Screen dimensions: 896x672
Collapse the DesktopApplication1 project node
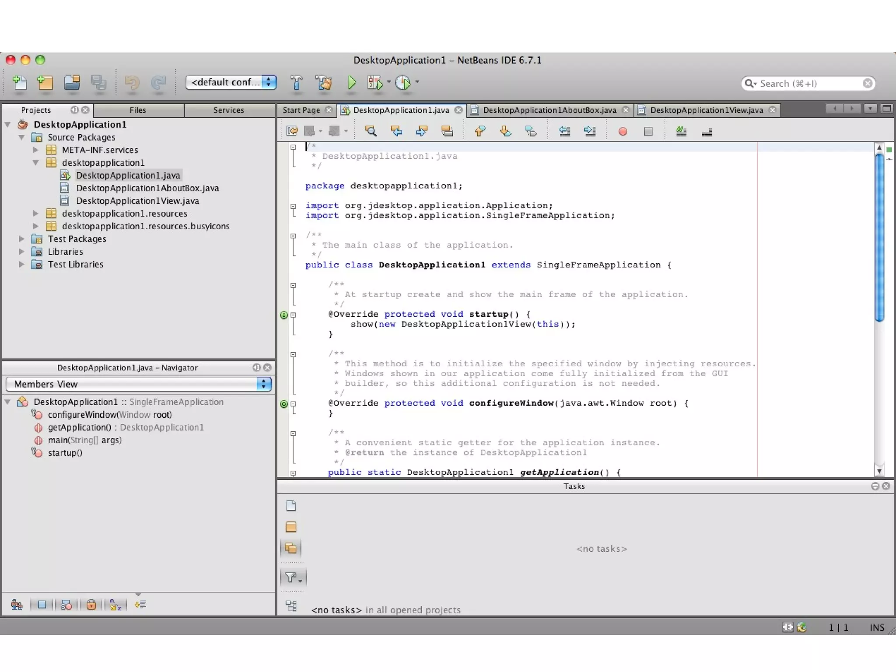point(8,125)
